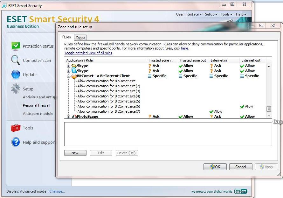Click the ESET Smart Security title bar icon
This screenshot has height=198, width=283.
tap(4, 6)
